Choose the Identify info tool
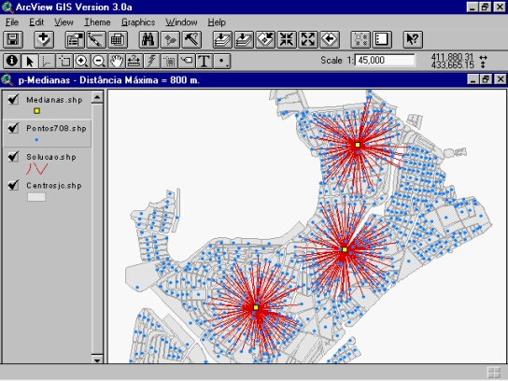Image resolution: width=508 pixels, height=381 pixels. click(11, 61)
